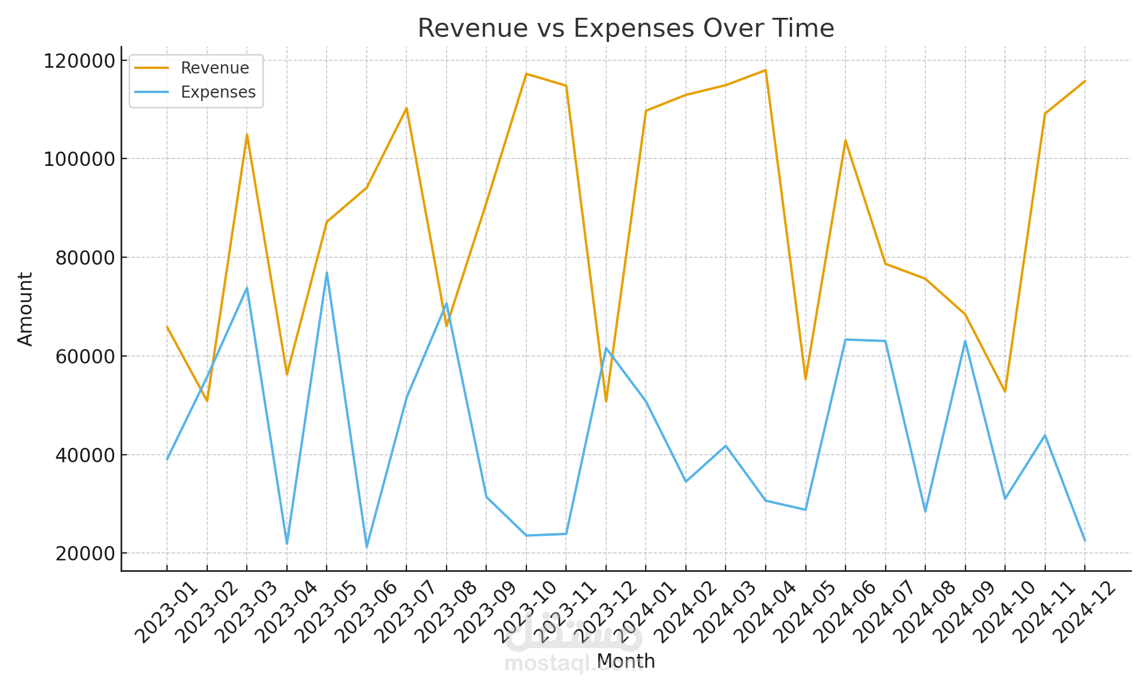Click the Revenue legend label
Screen dimensions: 1148x689
point(215,68)
